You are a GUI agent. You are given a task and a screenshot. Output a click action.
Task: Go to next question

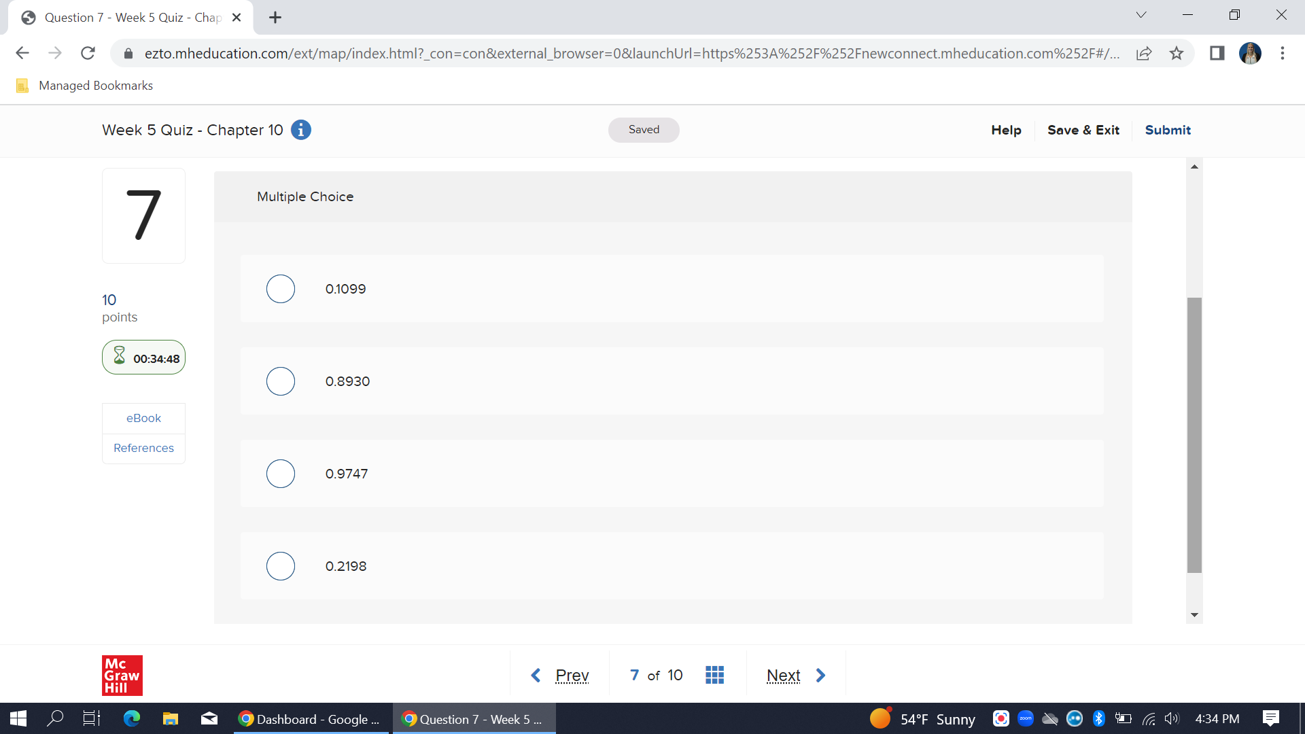[795, 675]
